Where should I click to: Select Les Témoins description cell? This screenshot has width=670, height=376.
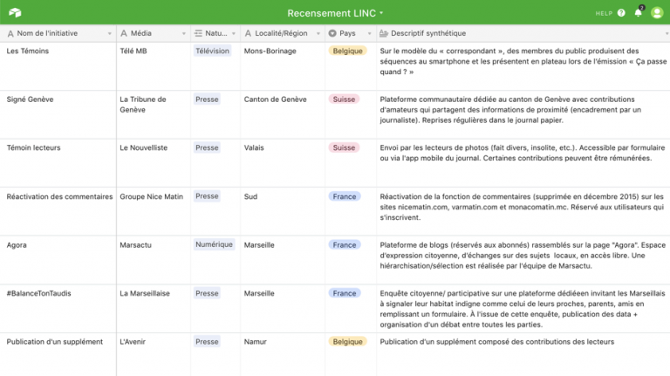pyautogui.click(x=523, y=66)
